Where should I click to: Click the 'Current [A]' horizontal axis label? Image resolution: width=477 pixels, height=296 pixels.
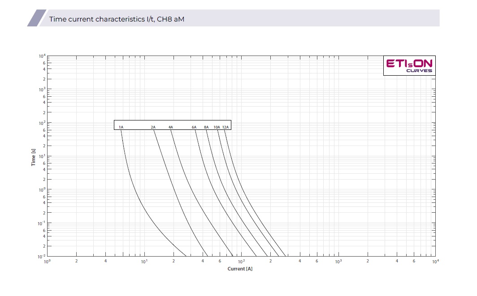pos(240,269)
